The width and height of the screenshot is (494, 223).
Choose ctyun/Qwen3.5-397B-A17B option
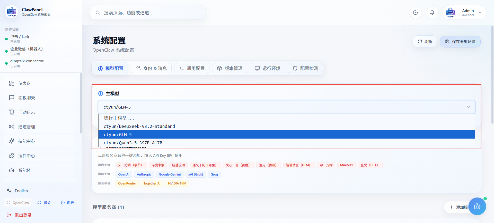[133, 143]
